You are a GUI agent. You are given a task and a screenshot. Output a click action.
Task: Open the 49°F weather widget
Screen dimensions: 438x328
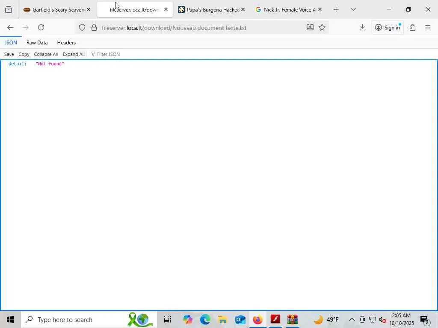[326, 319]
